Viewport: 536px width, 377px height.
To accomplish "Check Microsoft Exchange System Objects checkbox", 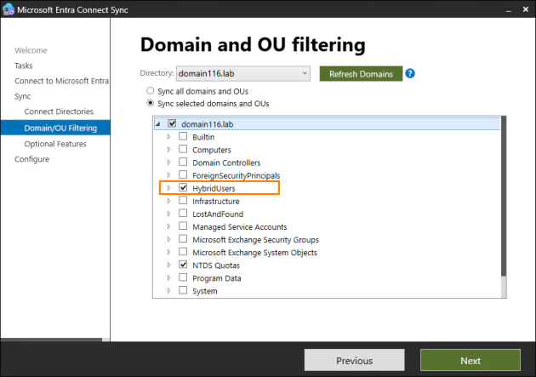I will pos(183,252).
